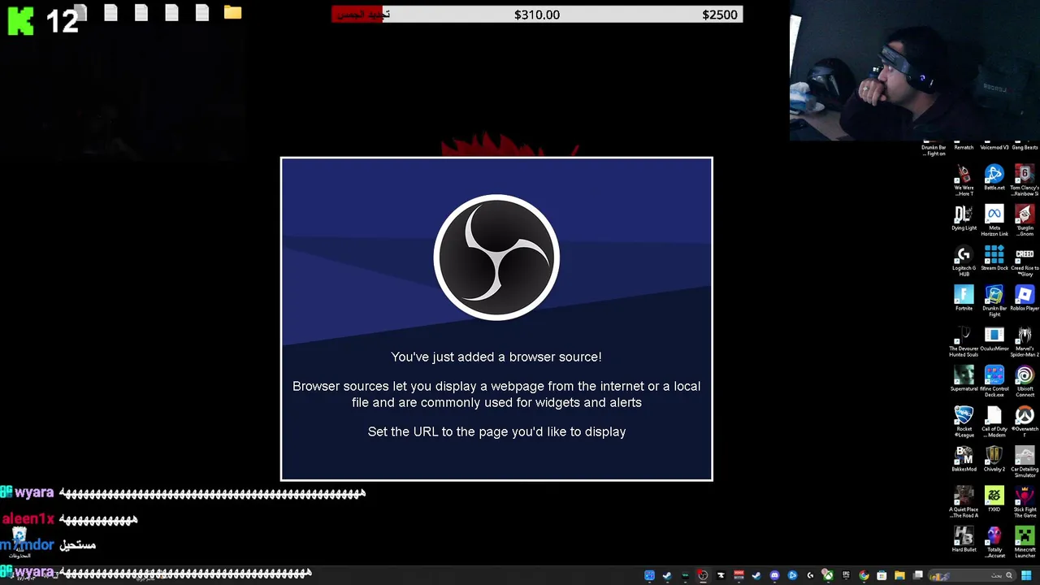Launch Stream Dock desktop shortcut
Viewport: 1040px width, 585px height.
pos(994,258)
